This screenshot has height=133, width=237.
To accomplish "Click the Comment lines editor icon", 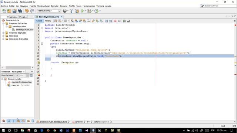I will tap(124, 21).
